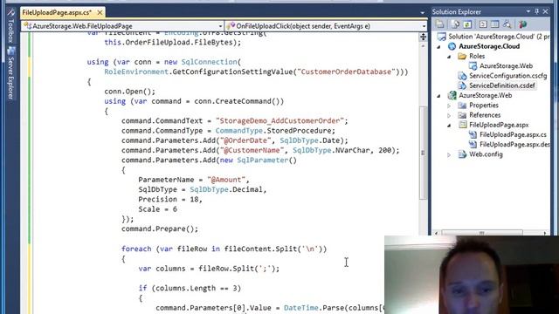559x314 pixels.
Task: Click Properties icon in Solution Explorer toolbar
Action: [440, 24]
